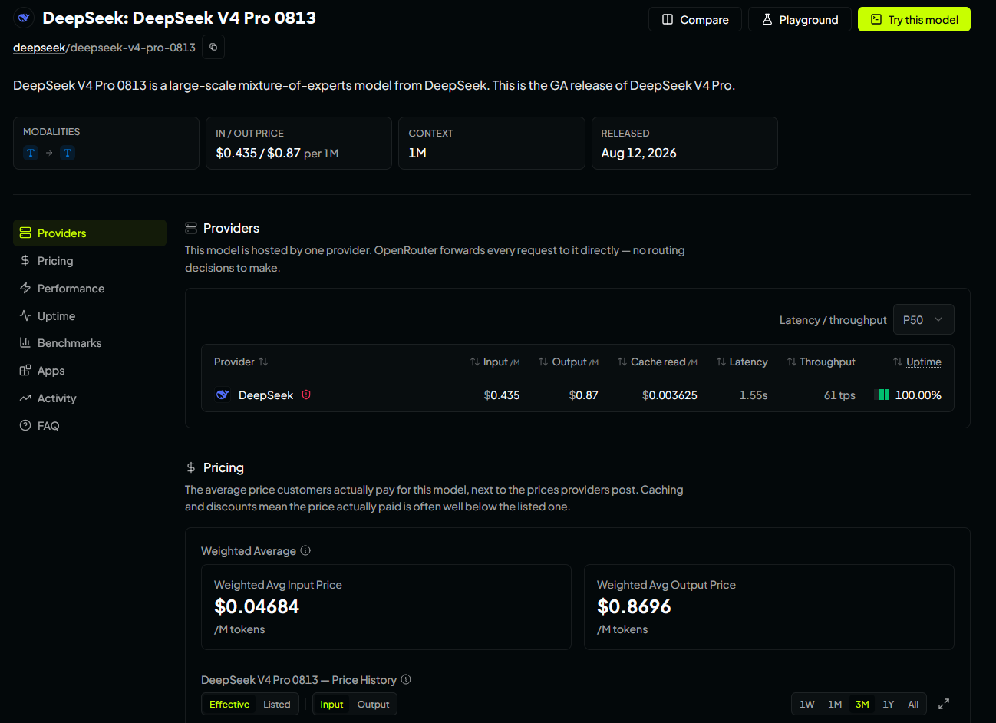Click the Context card value 1M

(x=417, y=153)
